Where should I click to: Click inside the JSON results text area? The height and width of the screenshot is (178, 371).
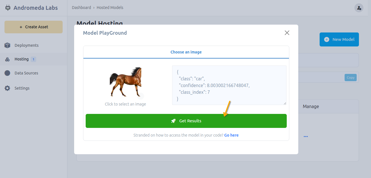229,85
